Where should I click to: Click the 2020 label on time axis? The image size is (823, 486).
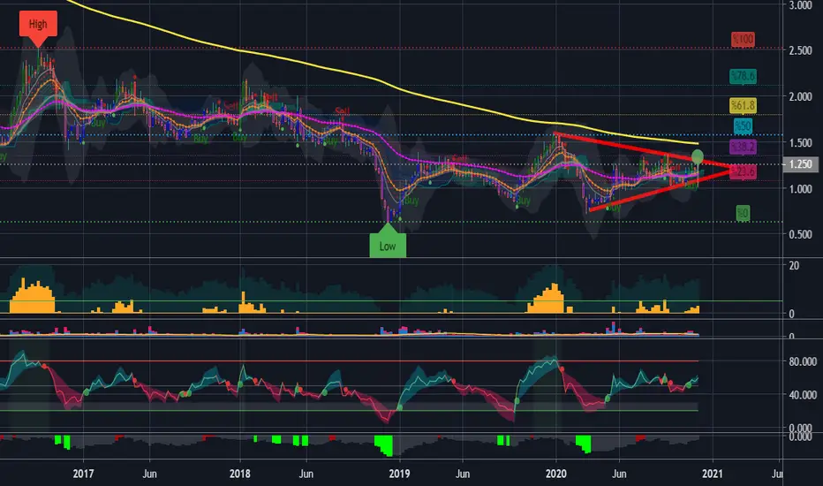click(555, 474)
